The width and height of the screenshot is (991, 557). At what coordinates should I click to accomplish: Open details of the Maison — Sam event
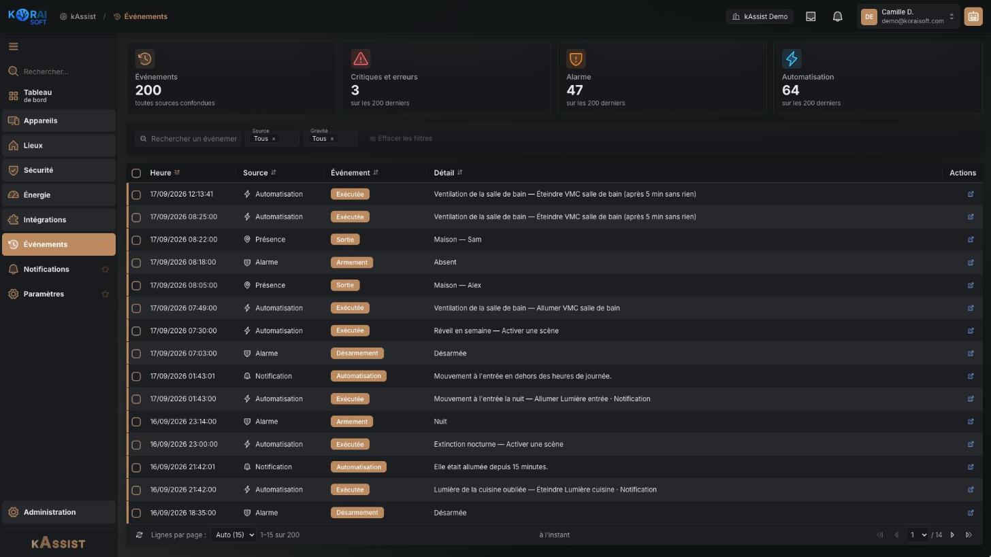pyautogui.click(x=971, y=239)
